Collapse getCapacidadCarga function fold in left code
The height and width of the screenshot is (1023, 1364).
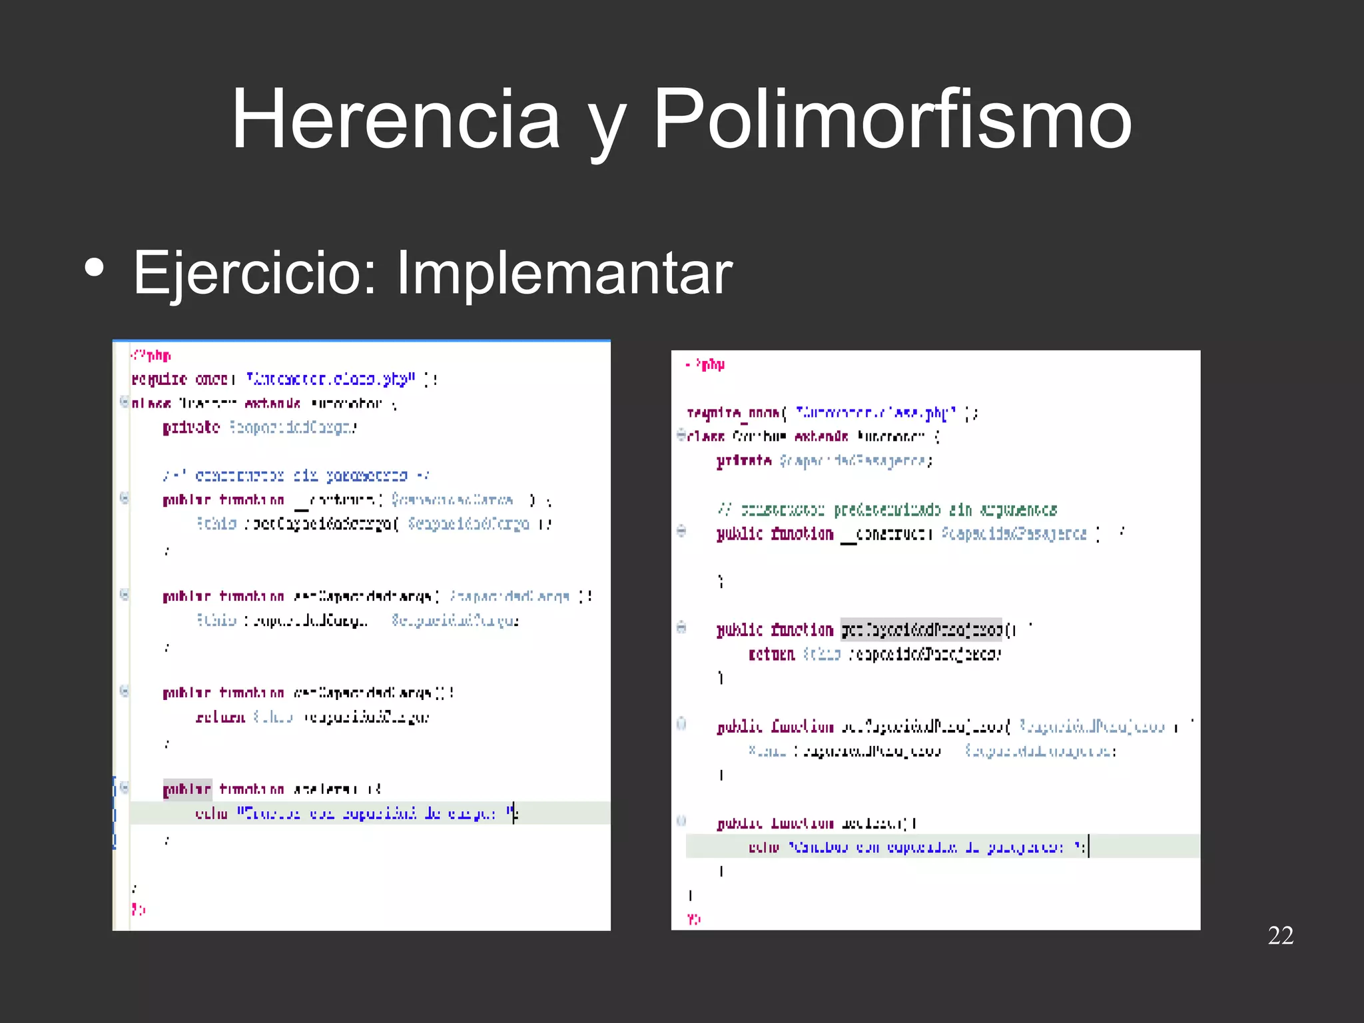tap(124, 691)
